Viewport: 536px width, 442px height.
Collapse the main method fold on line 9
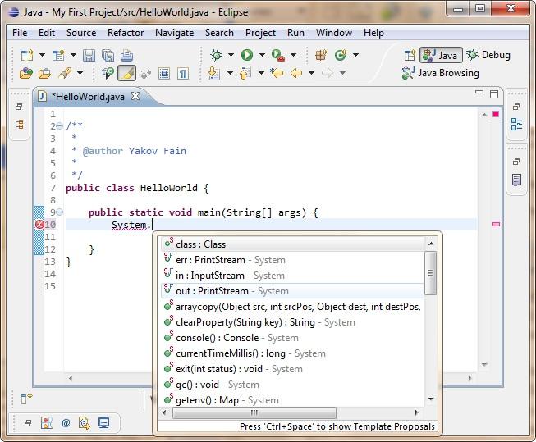pyautogui.click(x=59, y=212)
